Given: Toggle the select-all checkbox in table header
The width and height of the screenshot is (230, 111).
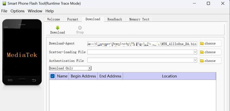Looking at the screenshot, I should click(52, 76).
